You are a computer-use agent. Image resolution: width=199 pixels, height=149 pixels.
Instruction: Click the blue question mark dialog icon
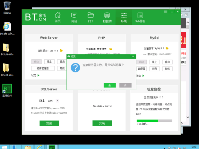75,68
